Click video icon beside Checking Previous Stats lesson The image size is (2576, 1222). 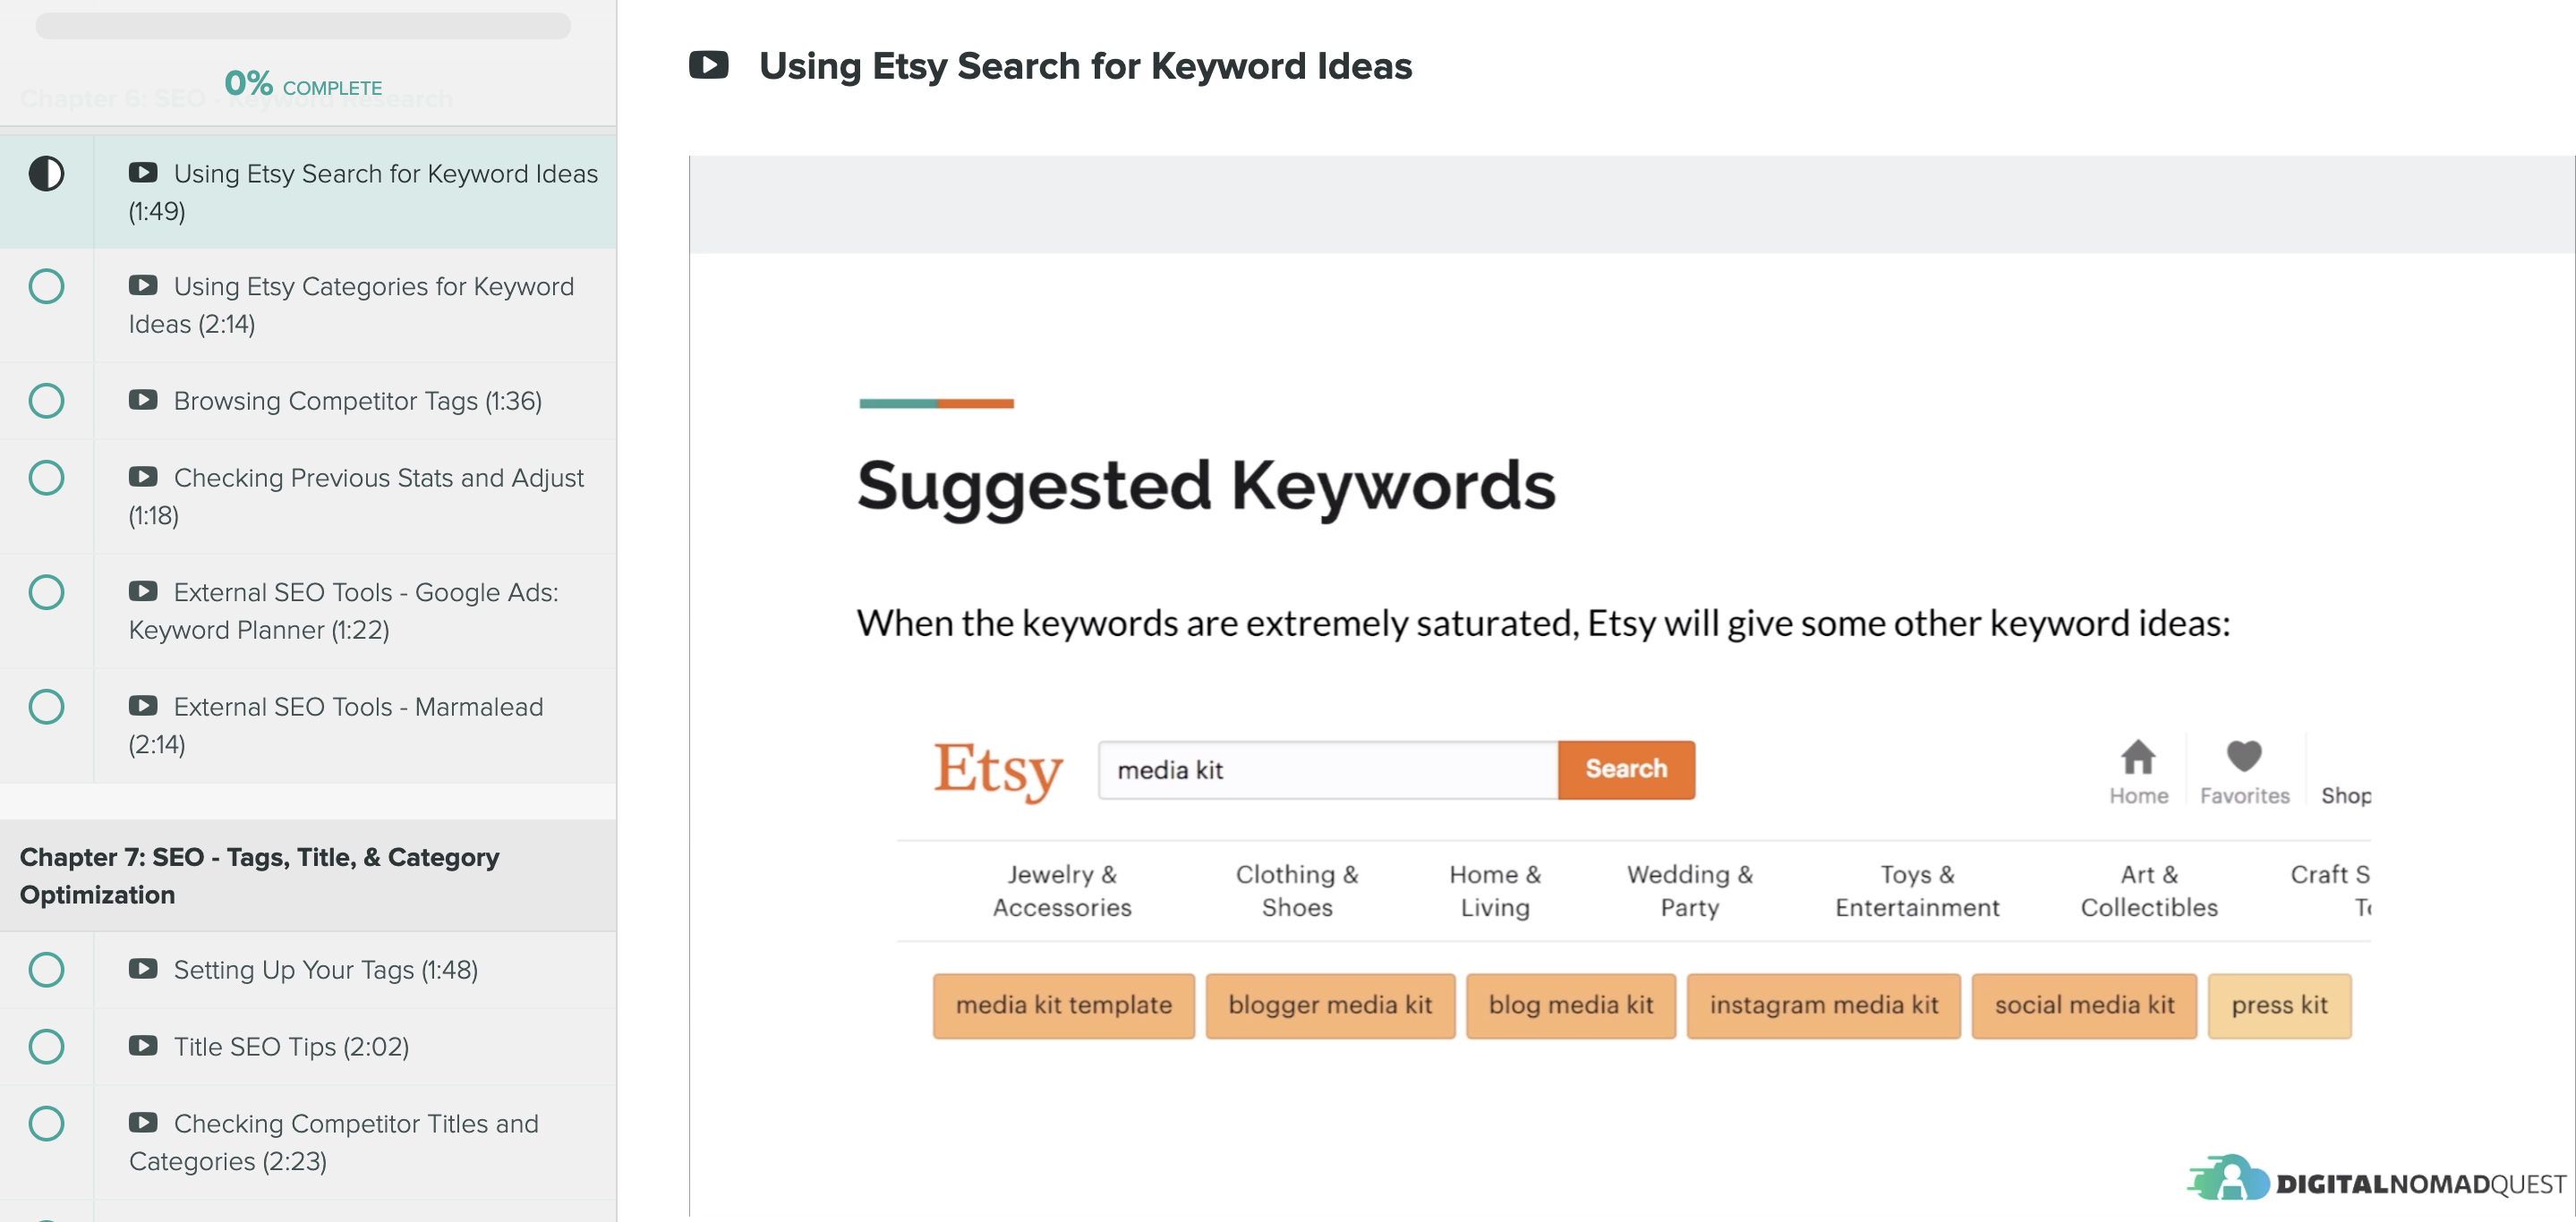point(143,477)
